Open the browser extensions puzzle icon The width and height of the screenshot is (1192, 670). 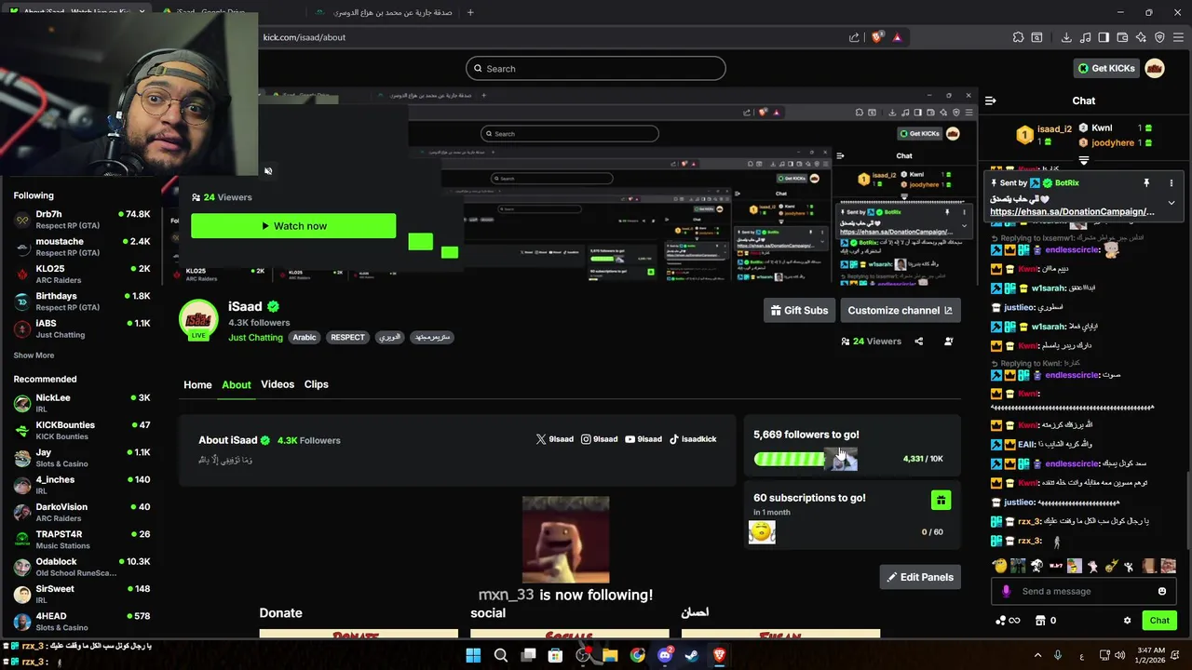click(x=1018, y=37)
